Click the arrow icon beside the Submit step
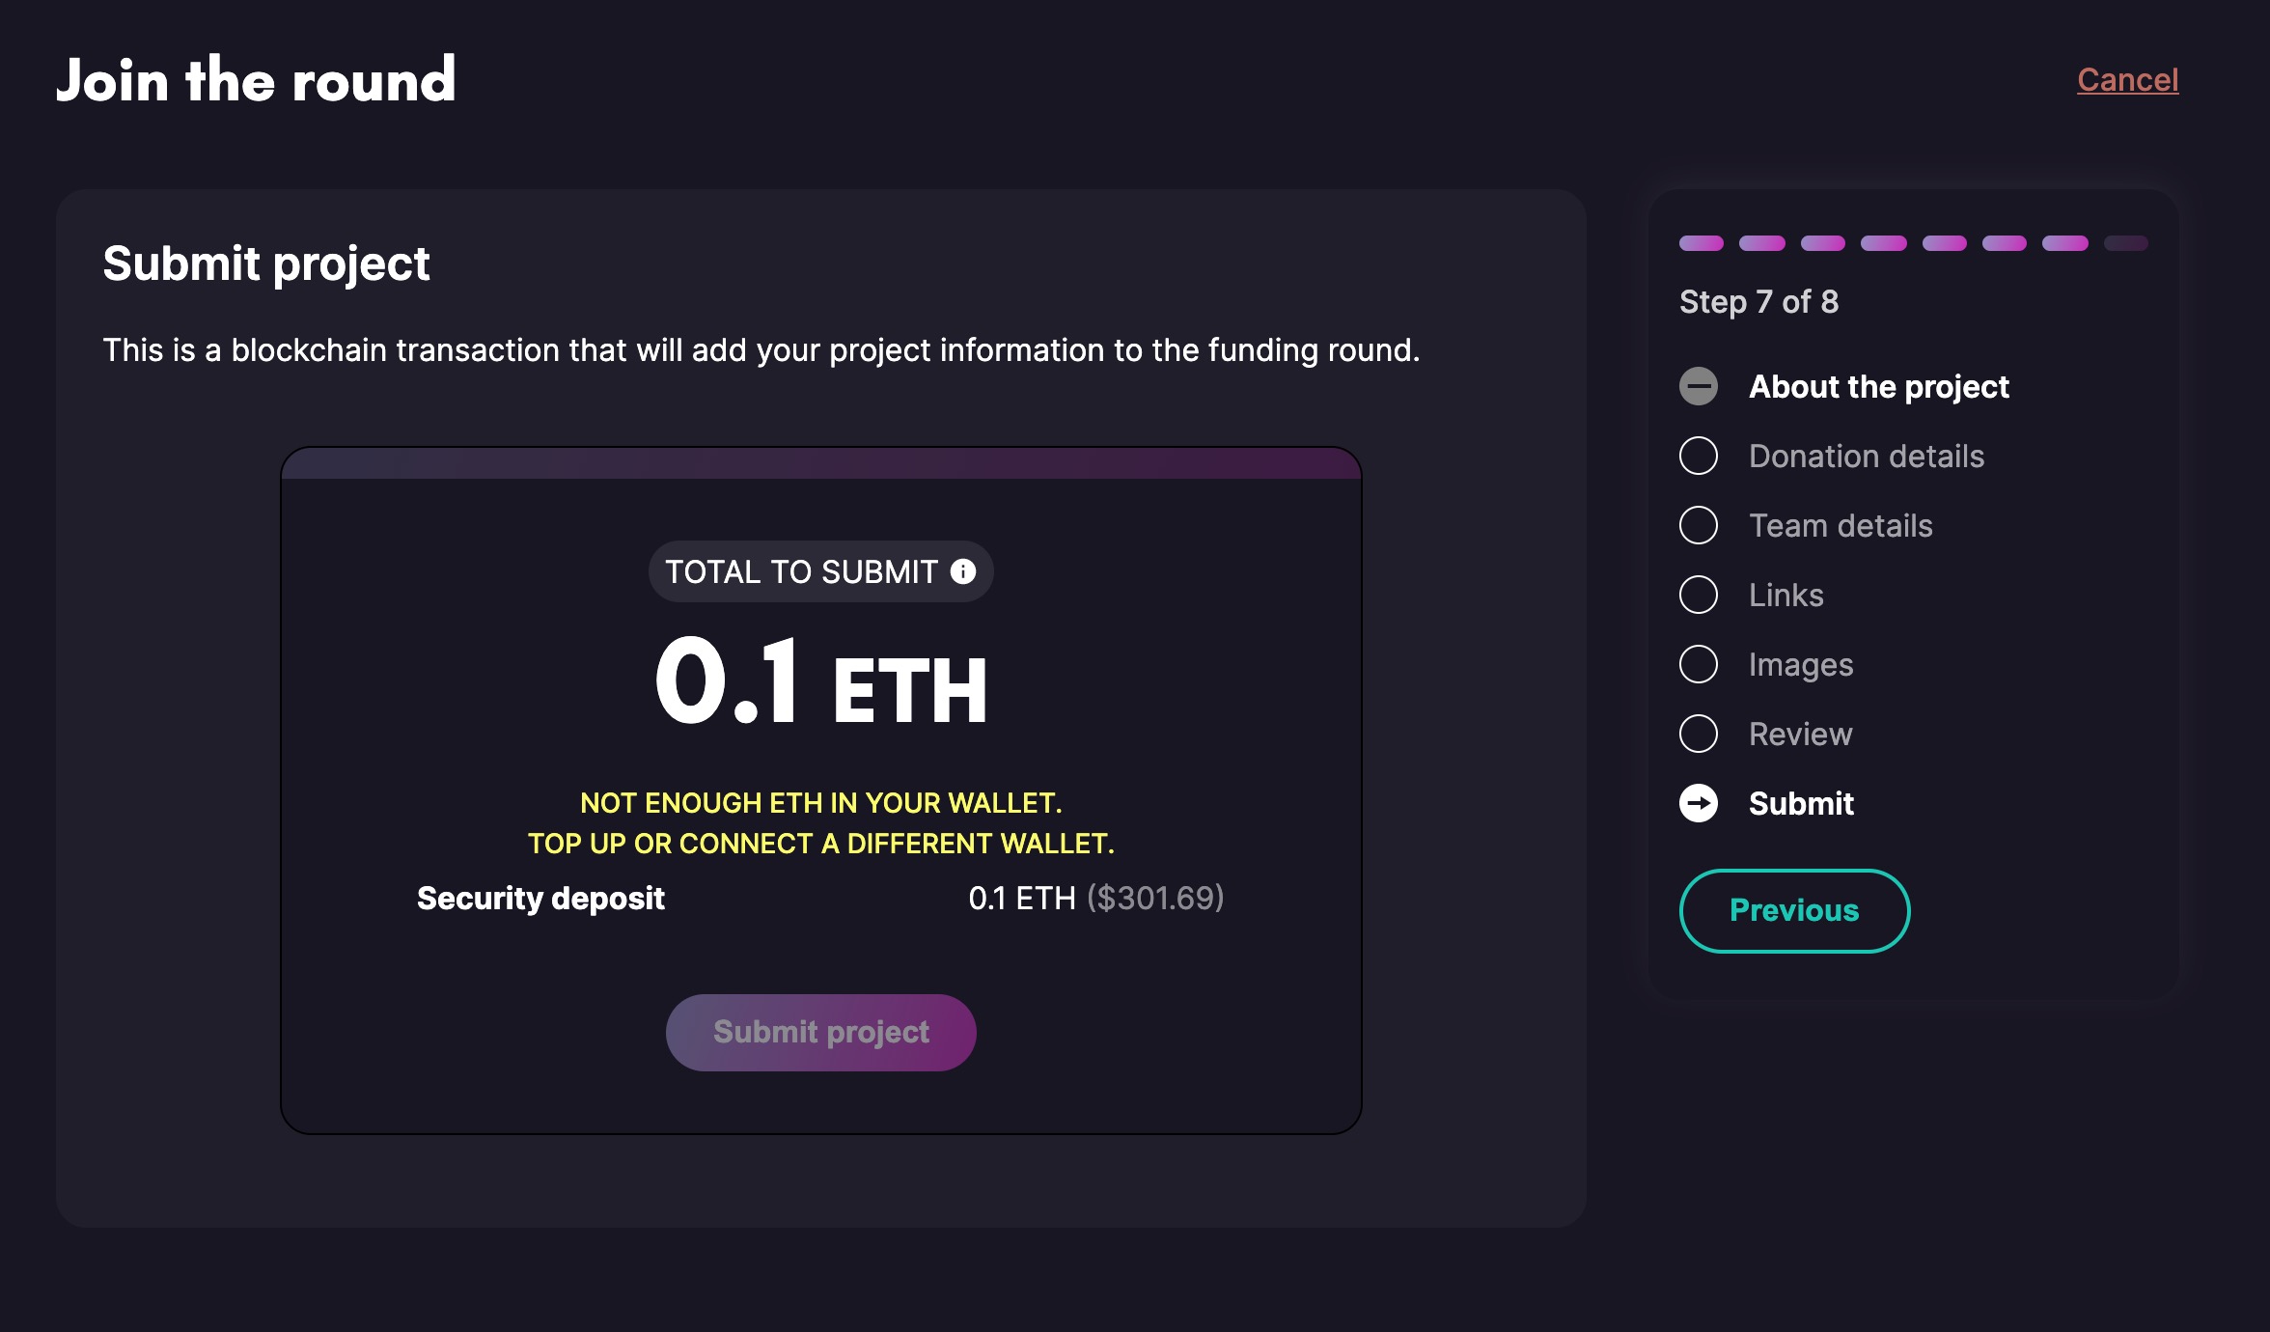Viewport: 2270px width, 1332px height. 1700,802
